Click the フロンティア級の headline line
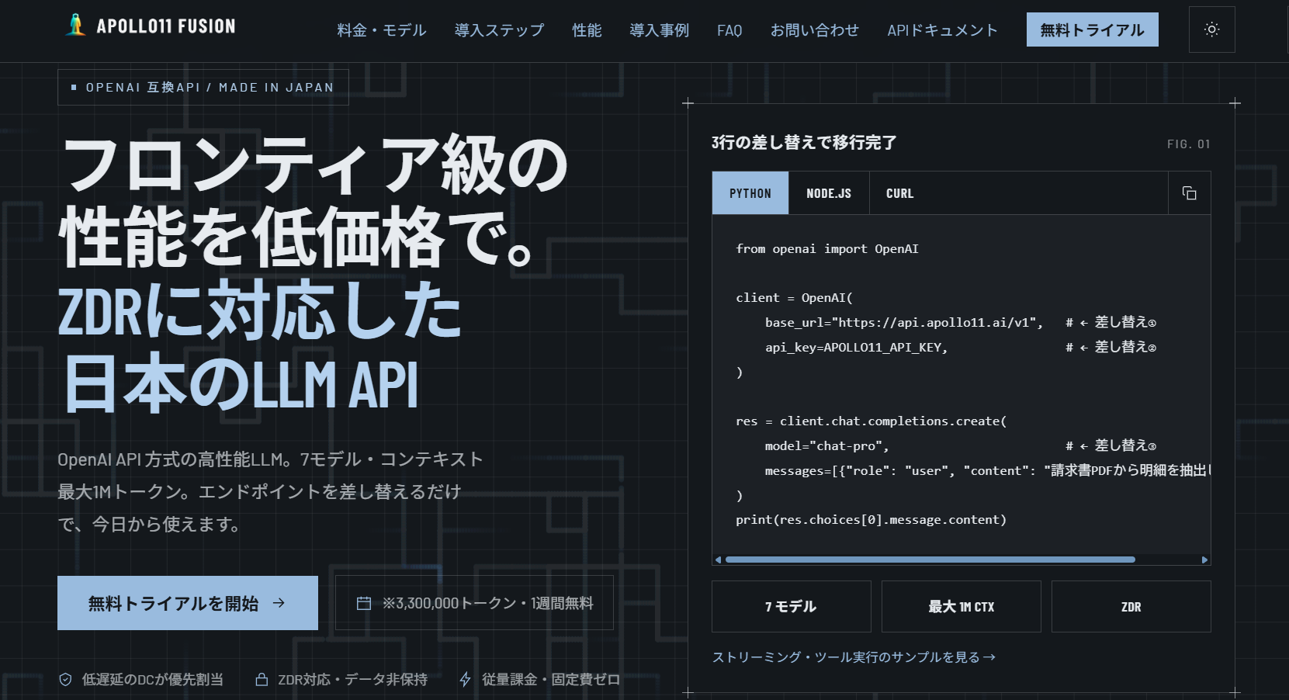This screenshot has height=700, width=1289. pyautogui.click(x=315, y=165)
